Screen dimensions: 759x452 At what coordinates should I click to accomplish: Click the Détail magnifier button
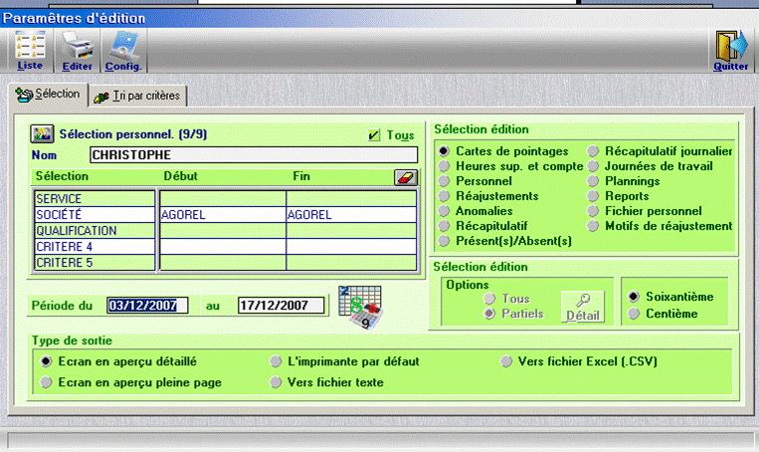coord(583,307)
